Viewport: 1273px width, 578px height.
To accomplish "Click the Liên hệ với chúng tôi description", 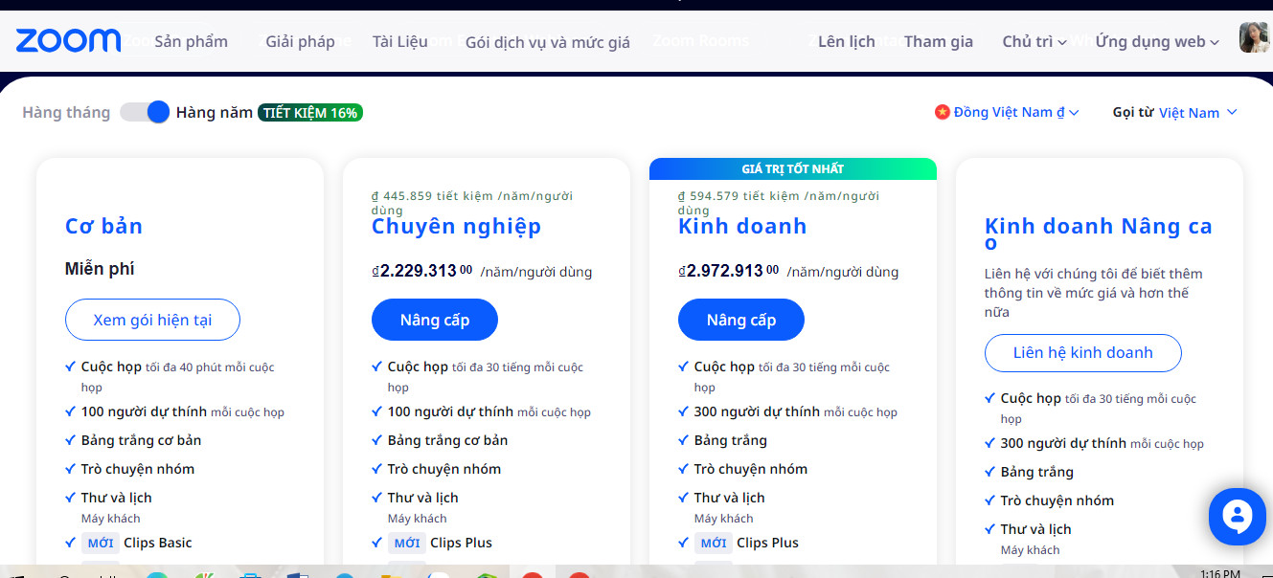I will (x=1094, y=293).
